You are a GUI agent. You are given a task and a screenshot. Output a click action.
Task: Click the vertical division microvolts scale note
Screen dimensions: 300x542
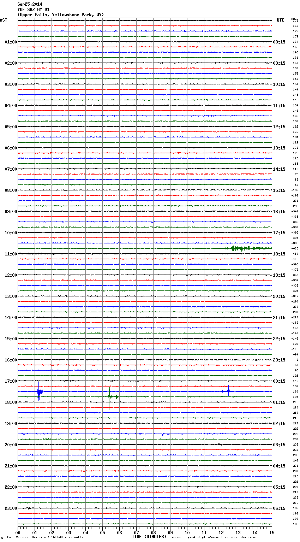[x=45, y=537]
